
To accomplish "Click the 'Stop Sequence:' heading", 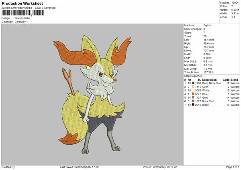I will point(193,76).
